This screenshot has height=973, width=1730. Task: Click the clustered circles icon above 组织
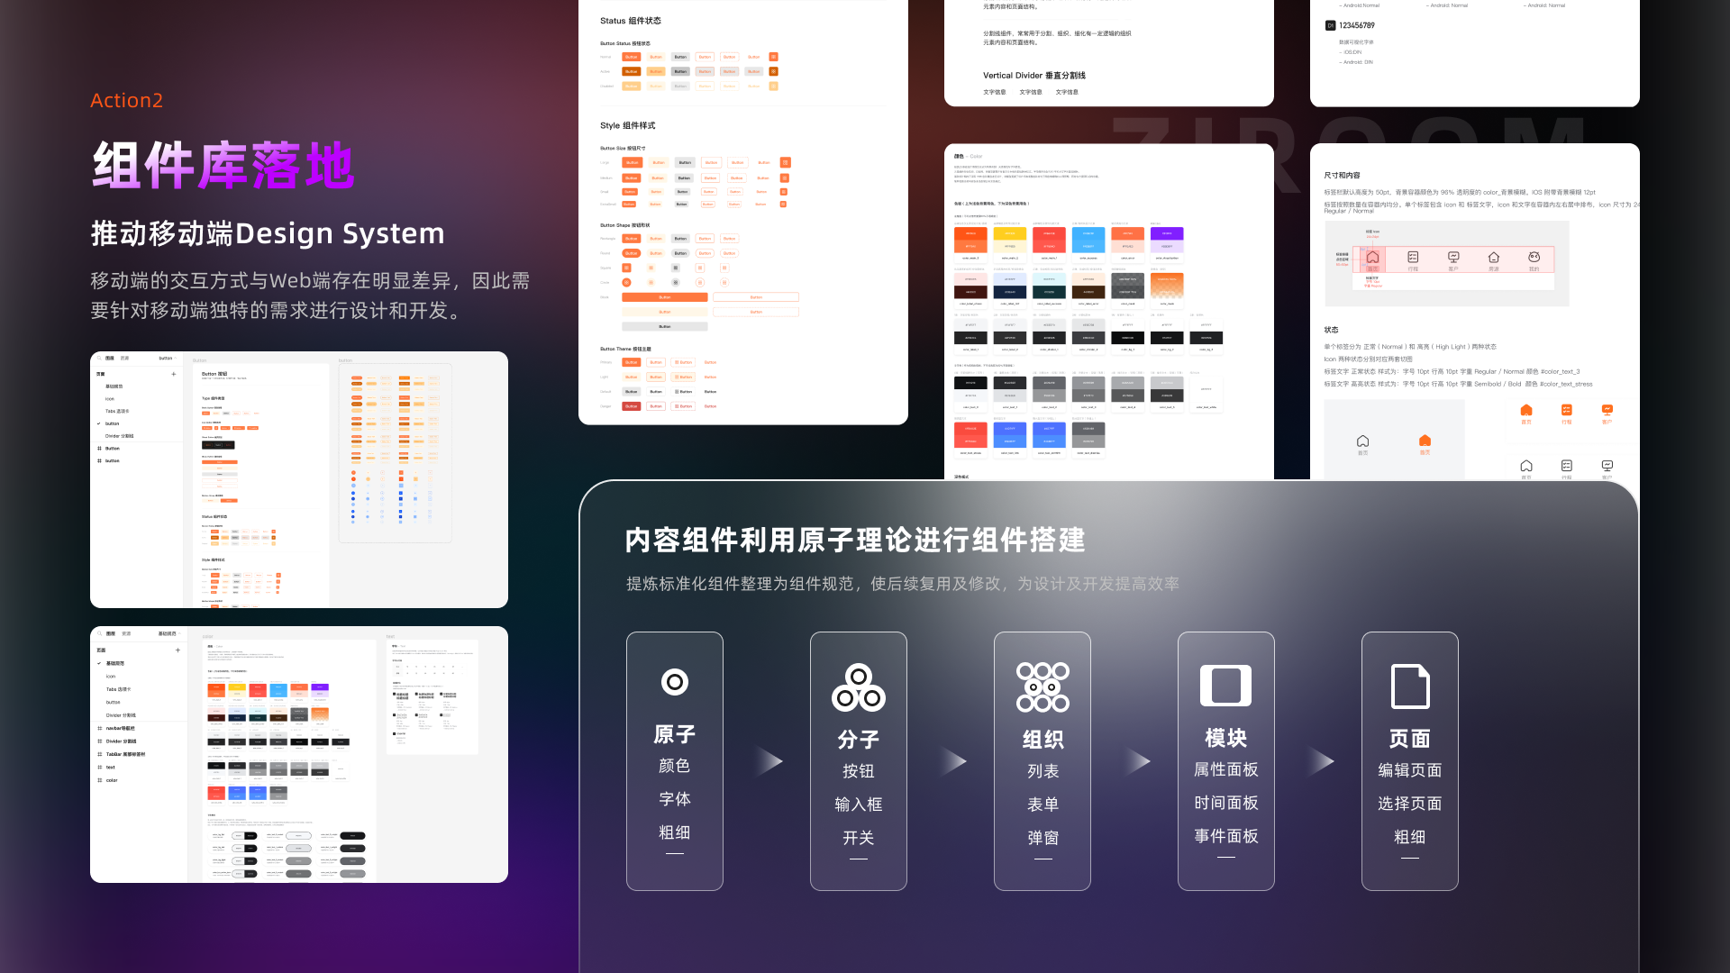1043,687
